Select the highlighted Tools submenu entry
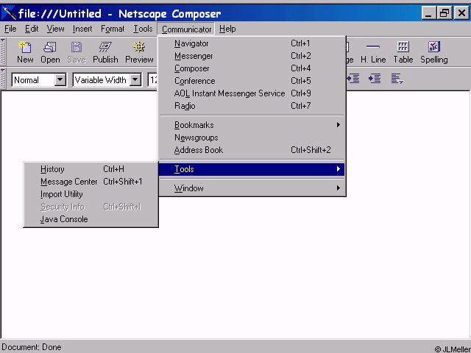This screenshot has height=353, width=471. pos(252,169)
